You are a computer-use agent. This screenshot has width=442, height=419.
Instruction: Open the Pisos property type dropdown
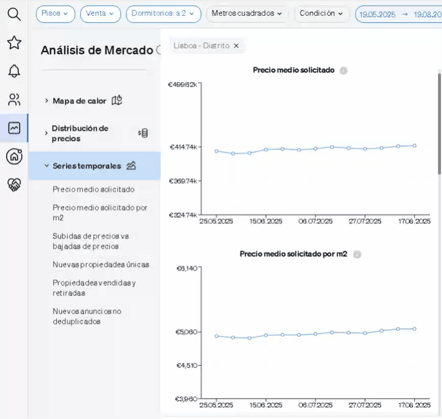point(55,14)
